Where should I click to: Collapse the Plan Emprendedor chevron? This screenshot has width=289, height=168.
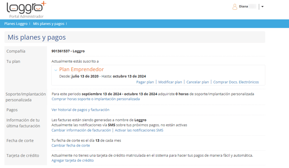(56, 70)
